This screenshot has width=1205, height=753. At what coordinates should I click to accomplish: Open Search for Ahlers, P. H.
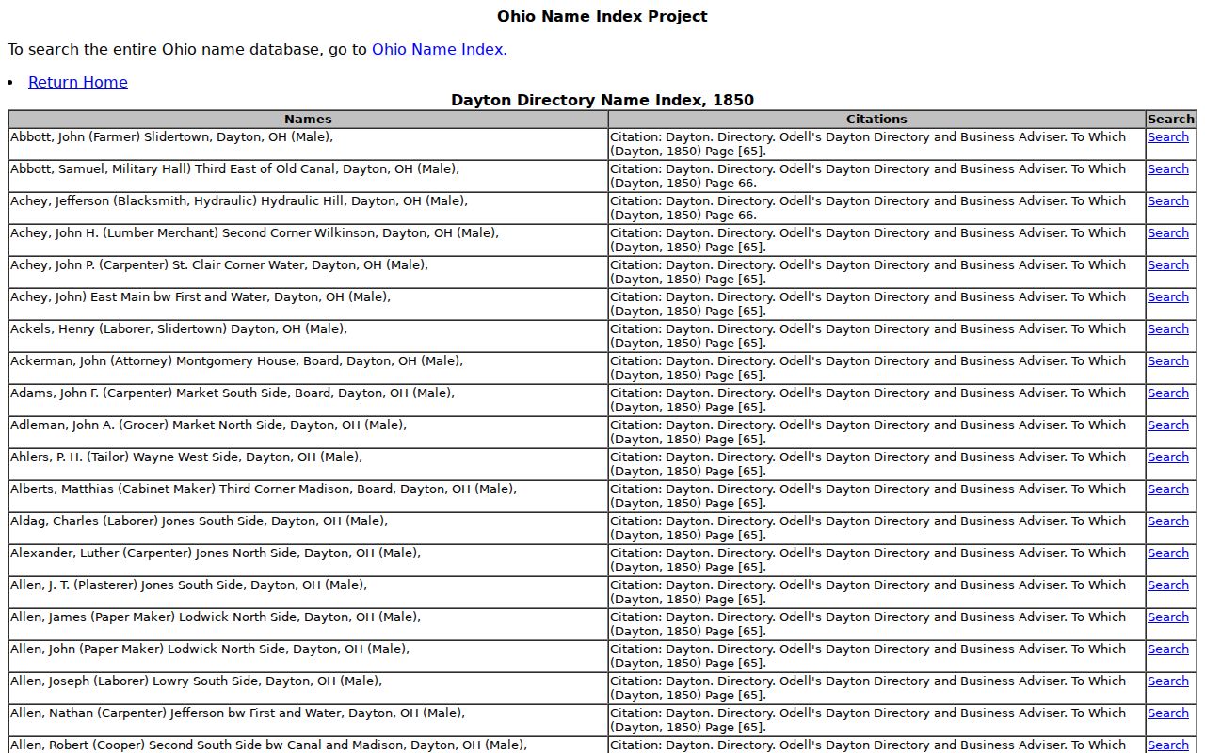(x=1168, y=457)
